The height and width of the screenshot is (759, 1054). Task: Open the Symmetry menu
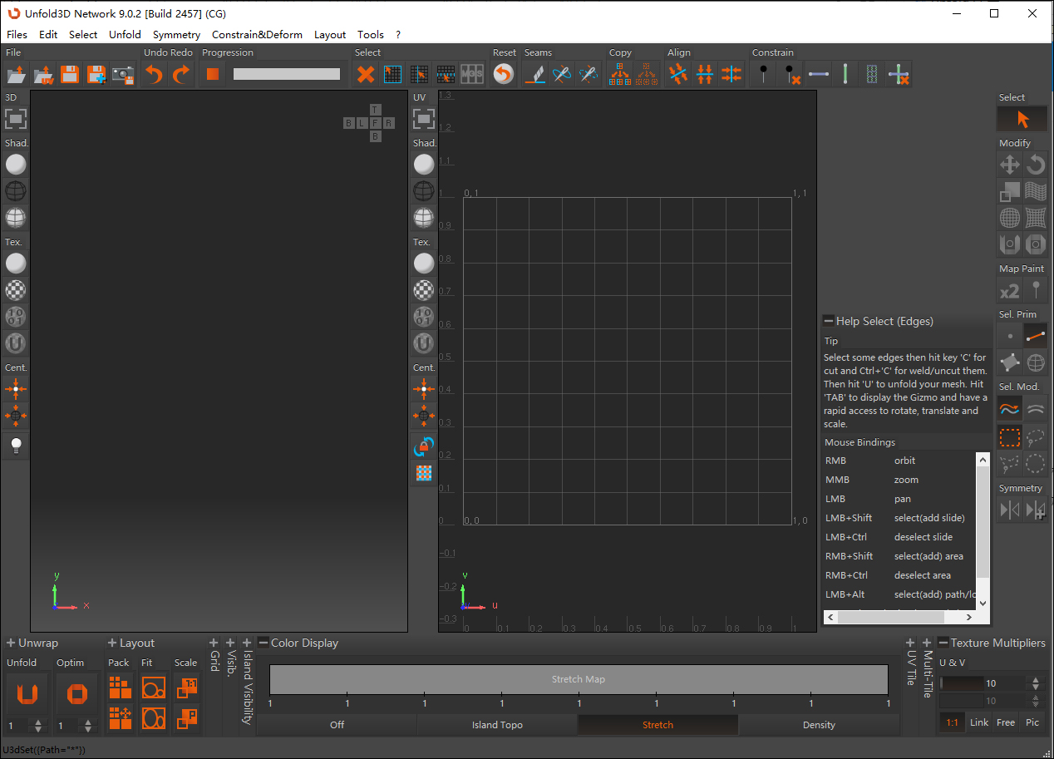click(176, 34)
